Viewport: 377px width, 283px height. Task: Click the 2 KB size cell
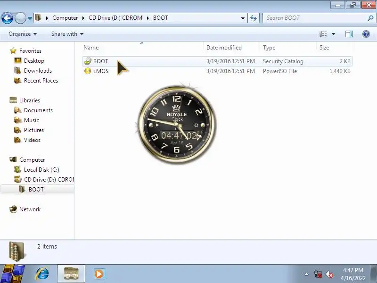pos(345,61)
